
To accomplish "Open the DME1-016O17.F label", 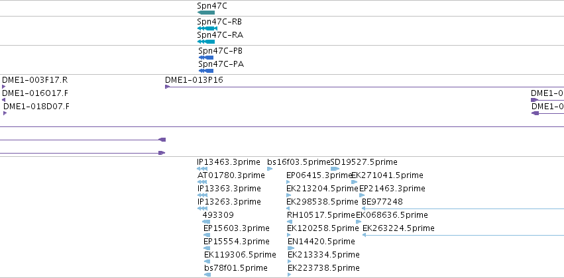I will coord(35,93).
